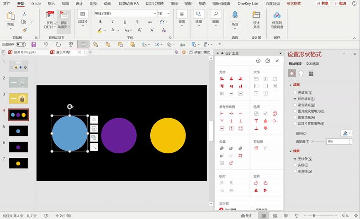
Task: Select slide 5 thumbnail
Action: pyautogui.click(x=18, y=130)
